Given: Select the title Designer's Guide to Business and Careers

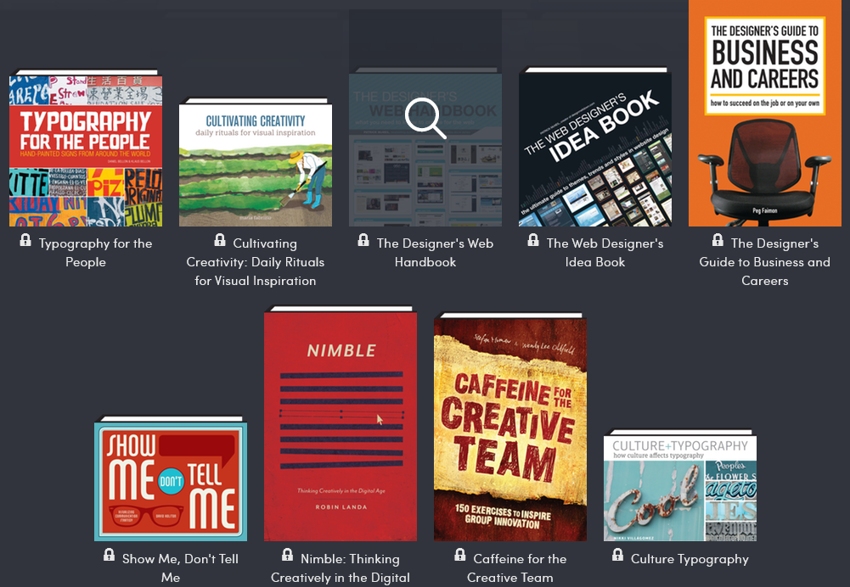Looking at the screenshot, I should [765, 262].
